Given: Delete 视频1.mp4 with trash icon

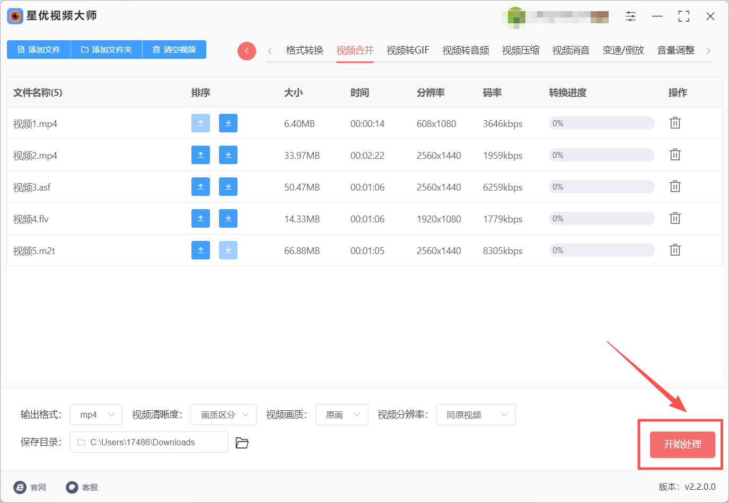Looking at the screenshot, I should [675, 123].
